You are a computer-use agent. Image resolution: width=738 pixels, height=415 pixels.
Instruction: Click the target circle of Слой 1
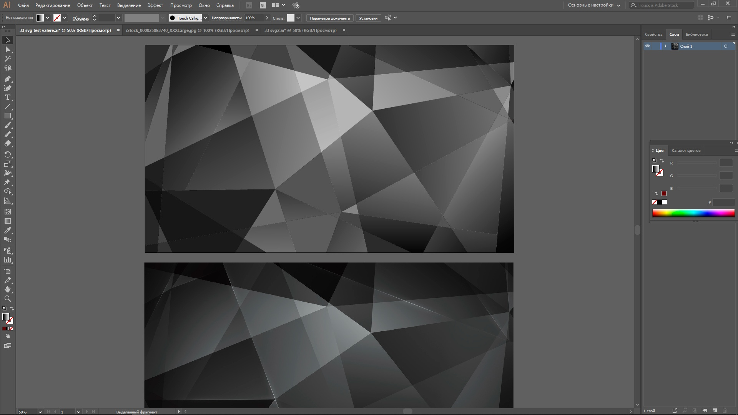726,46
